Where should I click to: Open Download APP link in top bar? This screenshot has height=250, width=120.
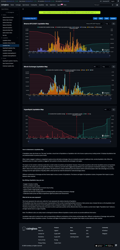click(x=106, y=1)
